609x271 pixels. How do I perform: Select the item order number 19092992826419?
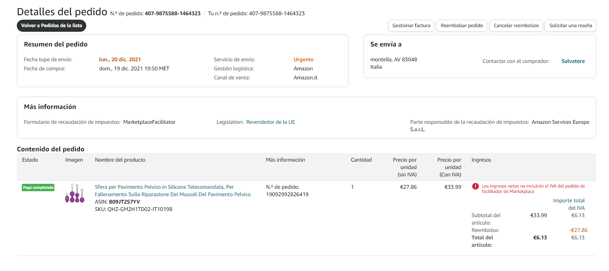tap(287, 195)
